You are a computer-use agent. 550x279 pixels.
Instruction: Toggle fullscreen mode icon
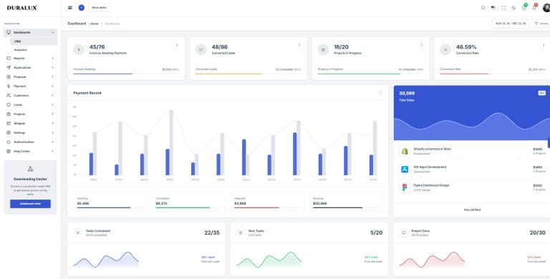pos(503,8)
